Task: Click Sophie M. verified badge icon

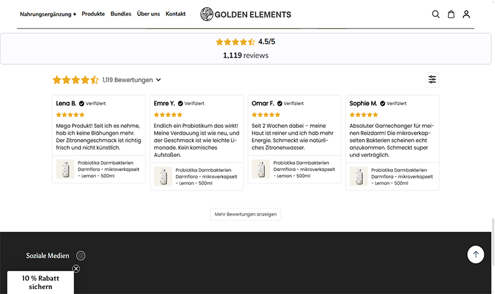Action: pyautogui.click(x=382, y=103)
